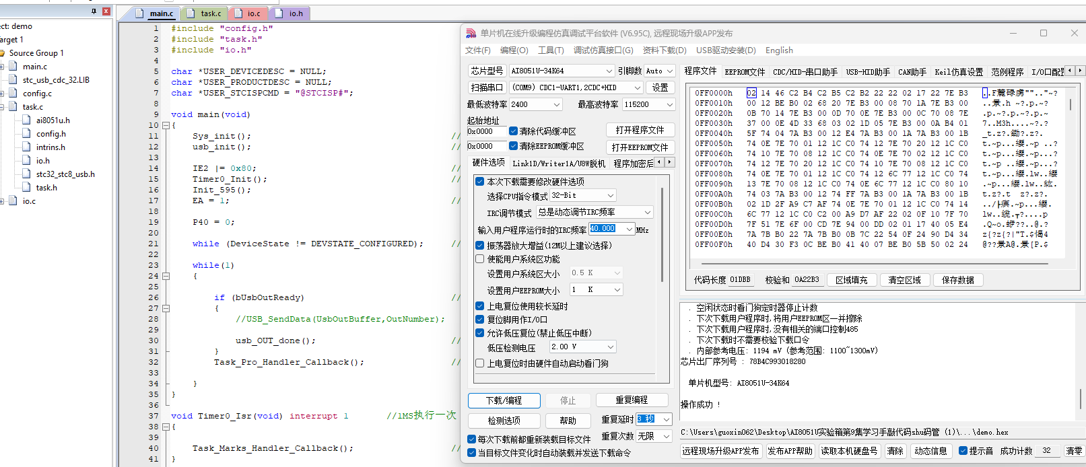
Task: Close the project panel with red X
Action: tap(106, 11)
